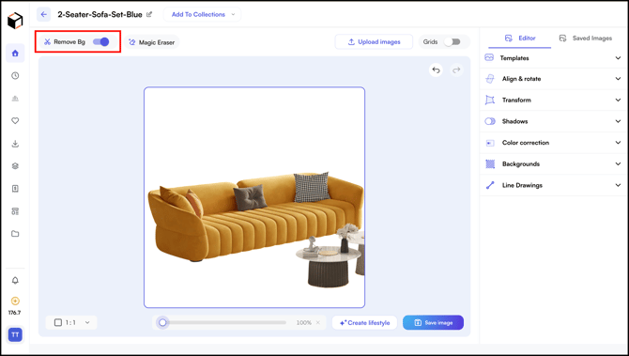
Task: Click the Line Drawings icon
Action: point(490,185)
